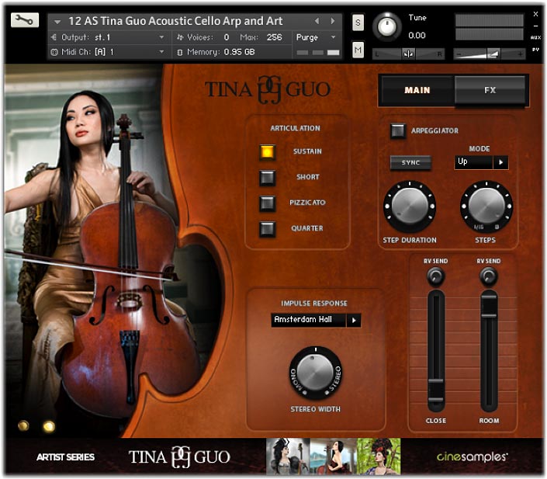Screen dimensions: 547x479
Task: Switch to the MAIN tab
Action: tap(417, 90)
